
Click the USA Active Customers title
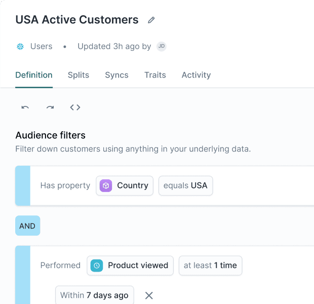pyautogui.click(x=77, y=20)
